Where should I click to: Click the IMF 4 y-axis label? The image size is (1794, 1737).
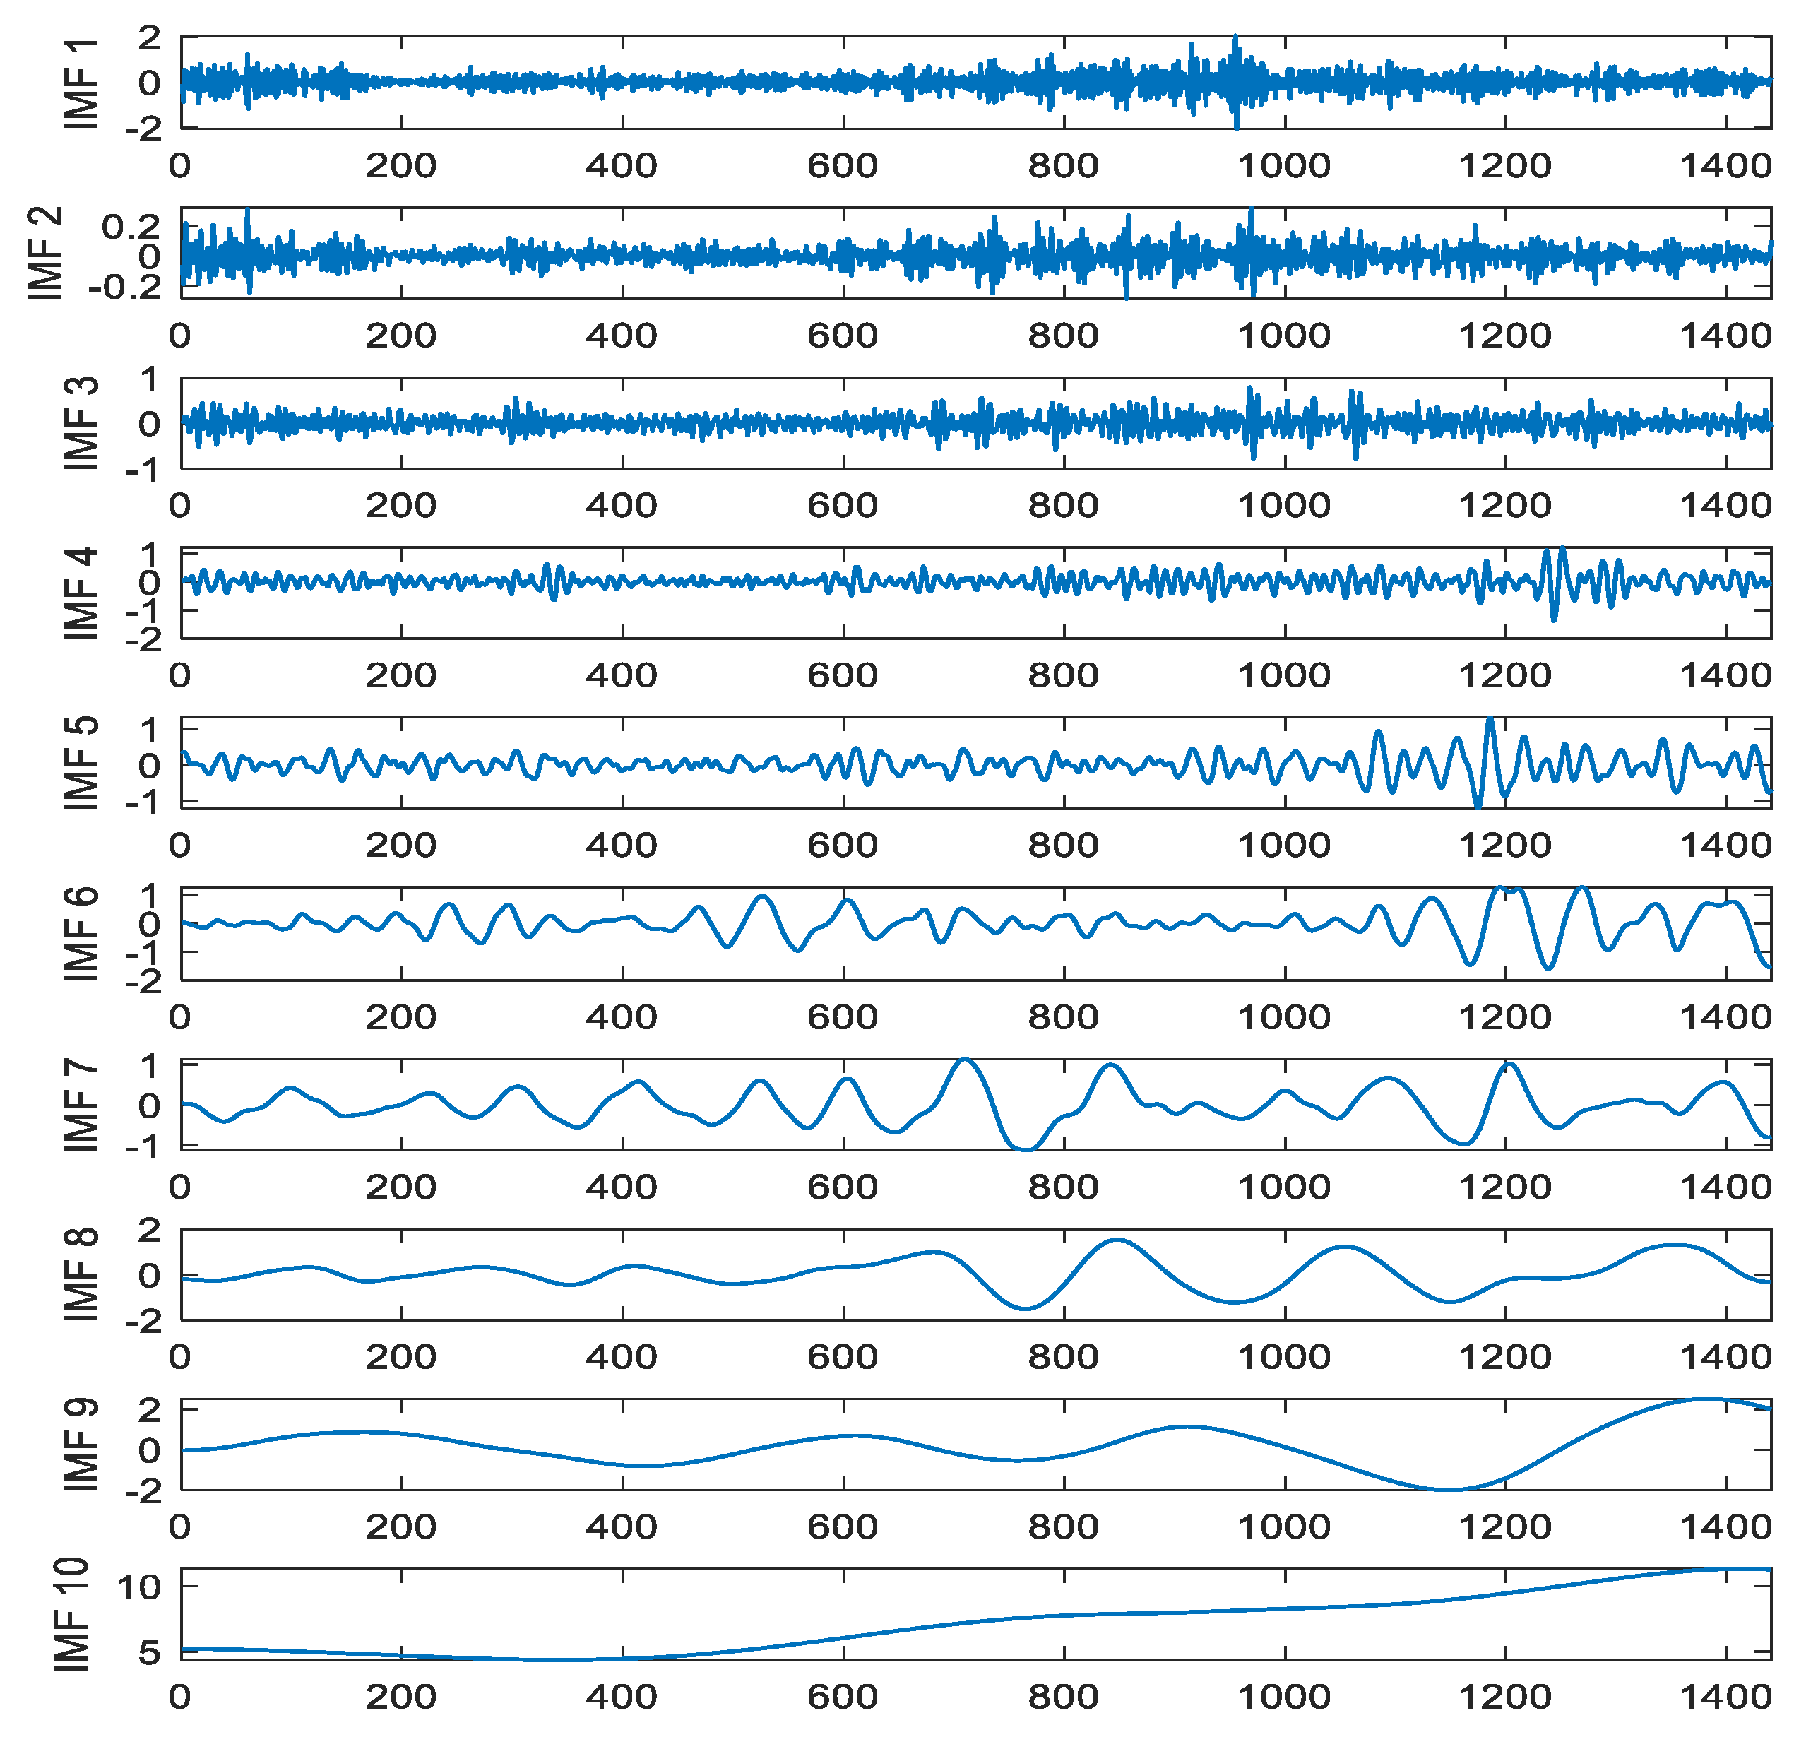81,593
